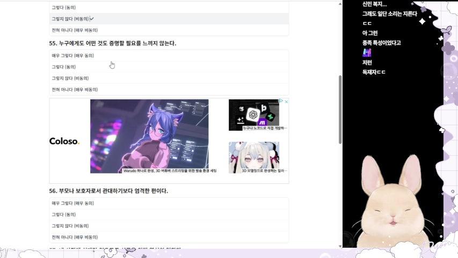Choose '전혀 아니다 (매우 비동의)' above question 55
The width and height of the screenshot is (458, 258).
(x=169, y=30)
